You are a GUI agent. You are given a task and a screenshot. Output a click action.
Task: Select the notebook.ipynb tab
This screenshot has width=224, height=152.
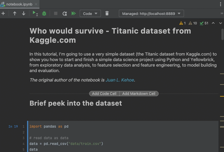coord(19,4)
